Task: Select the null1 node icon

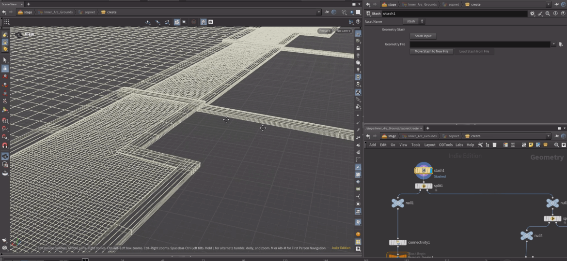Action: (x=397, y=203)
